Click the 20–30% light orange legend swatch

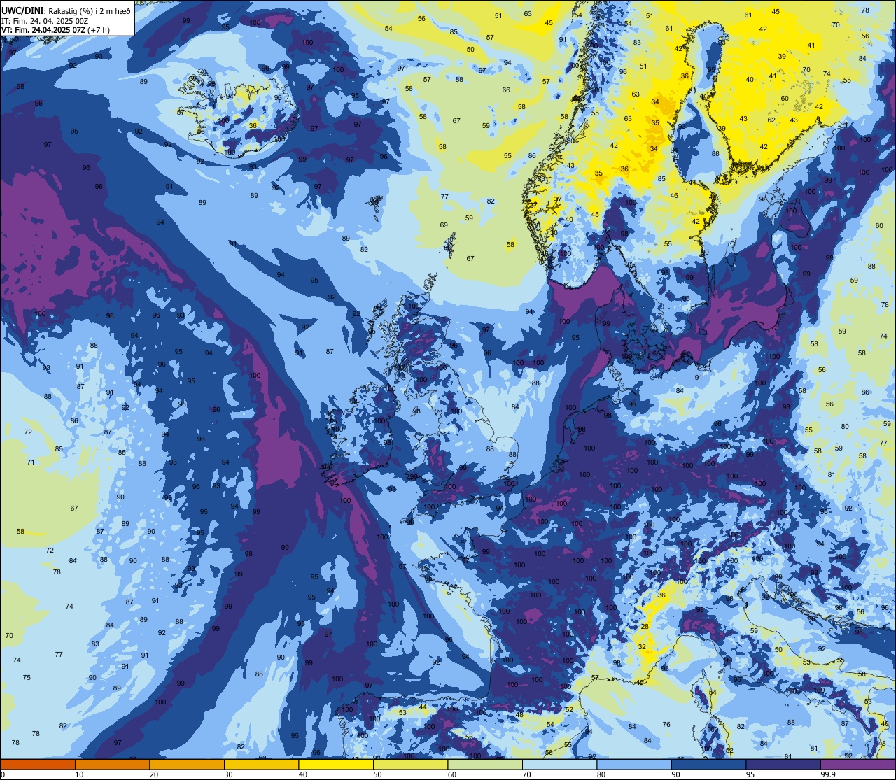(x=187, y=764)
